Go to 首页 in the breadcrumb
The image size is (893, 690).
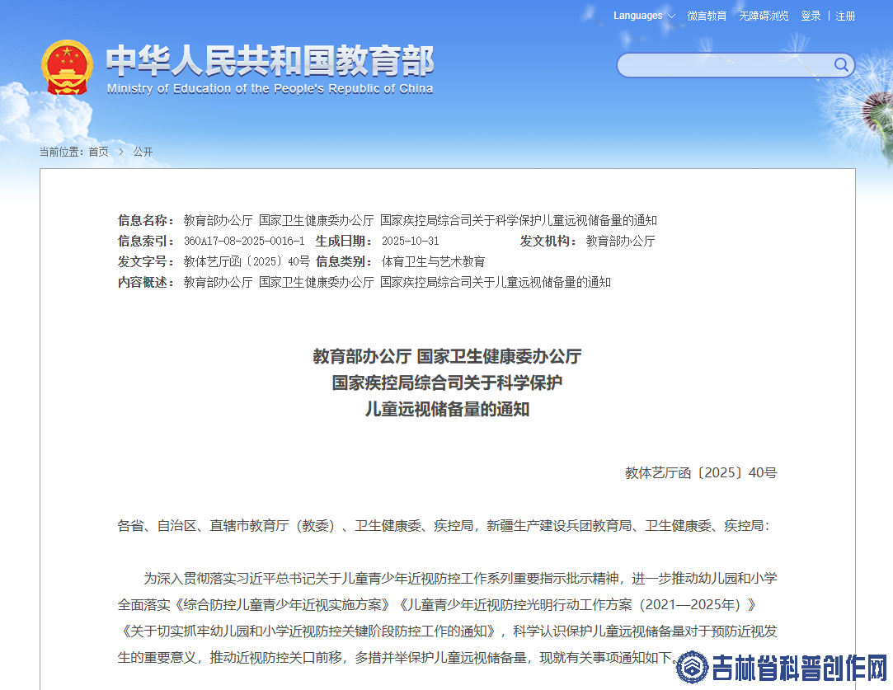[98, 152]
